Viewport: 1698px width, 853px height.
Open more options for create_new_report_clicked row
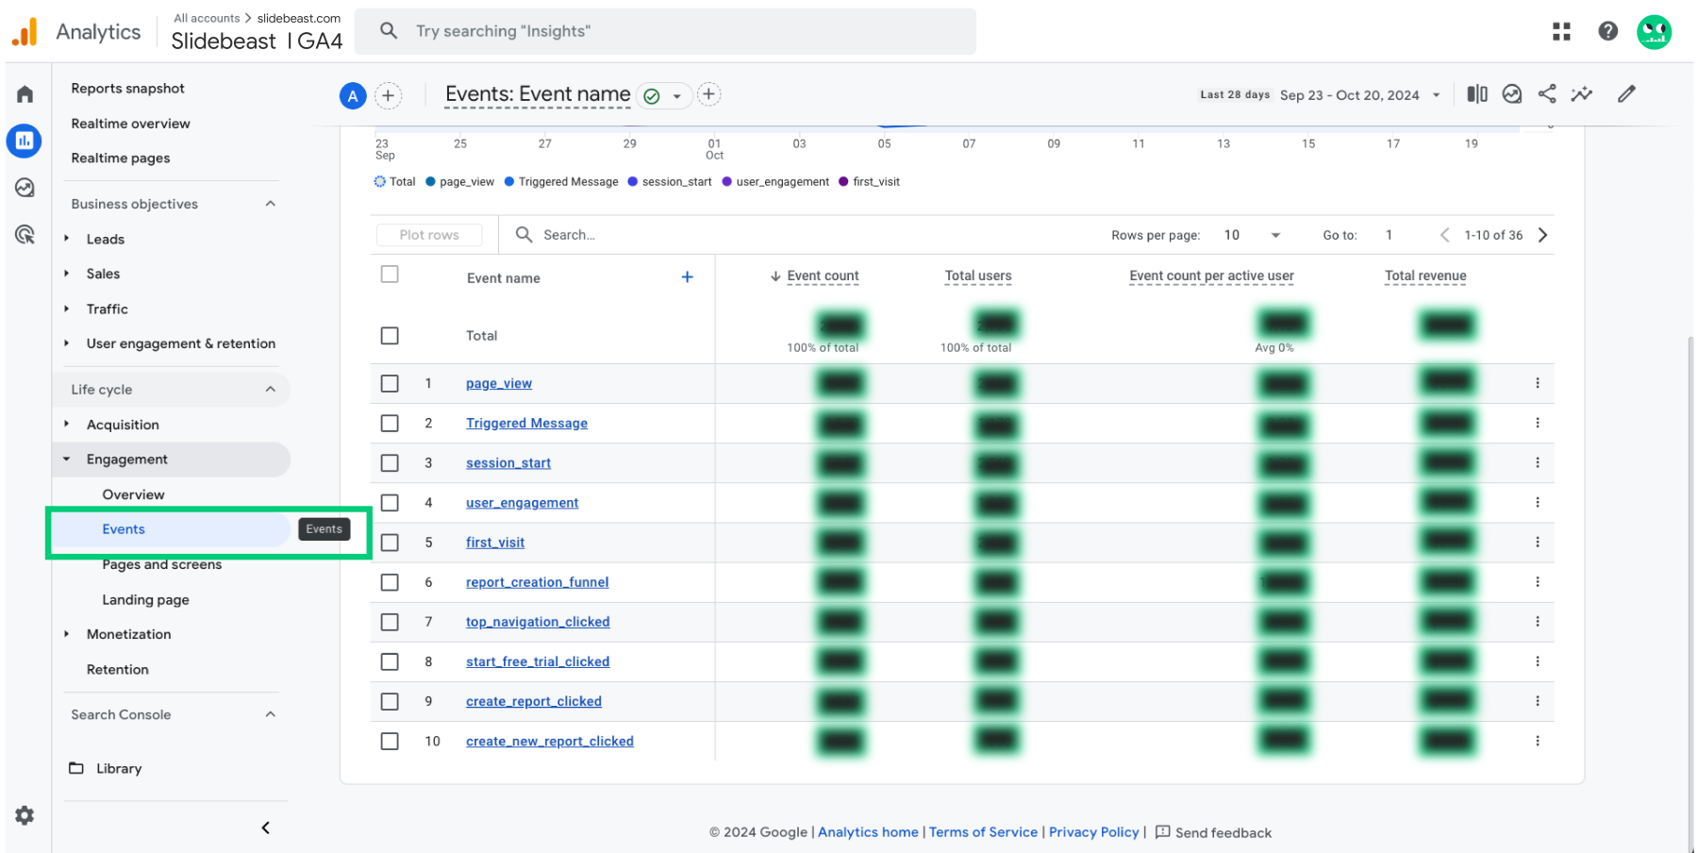(1538, 741)
